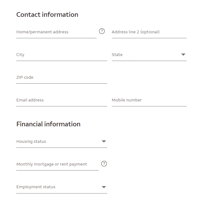Click '(optional)' text in Address line 2
This screenshot has width=214, height=201.
[150, 32]
